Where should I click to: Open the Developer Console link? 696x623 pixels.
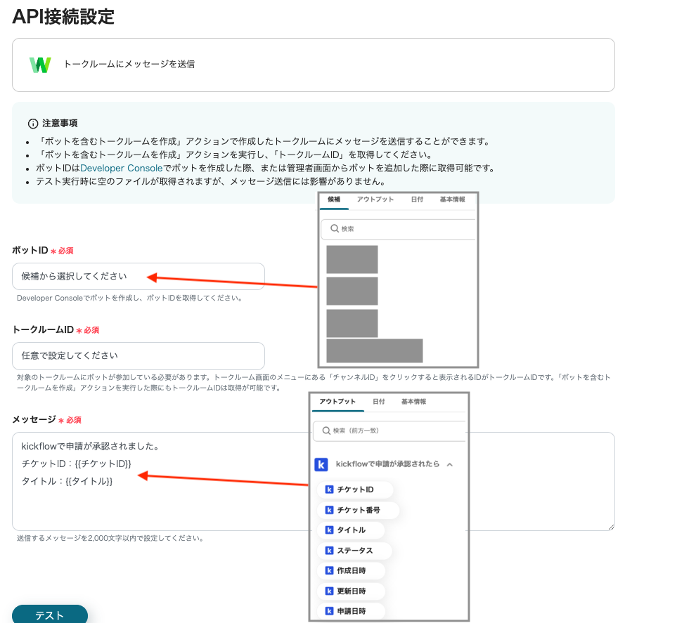[121, 168]
